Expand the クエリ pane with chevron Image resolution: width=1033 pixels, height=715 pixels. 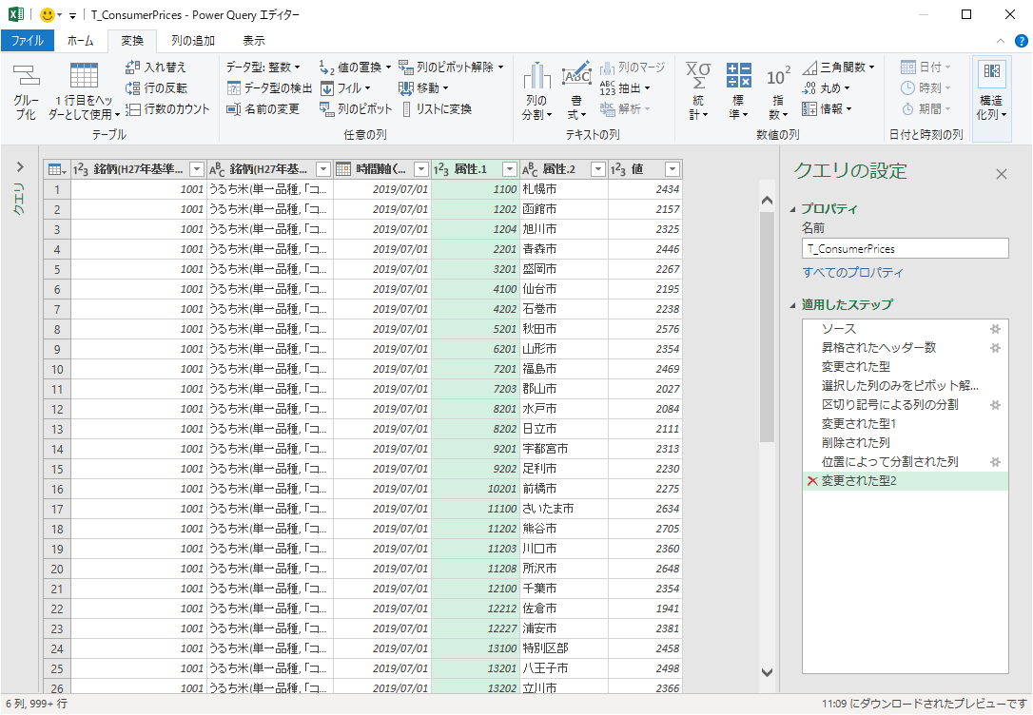(20, 167)
